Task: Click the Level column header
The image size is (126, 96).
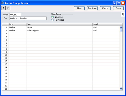Action: [x=108, y=25]
